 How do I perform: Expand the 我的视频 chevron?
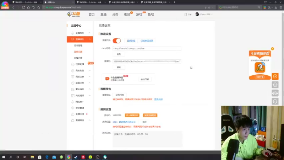pos(89,95)
